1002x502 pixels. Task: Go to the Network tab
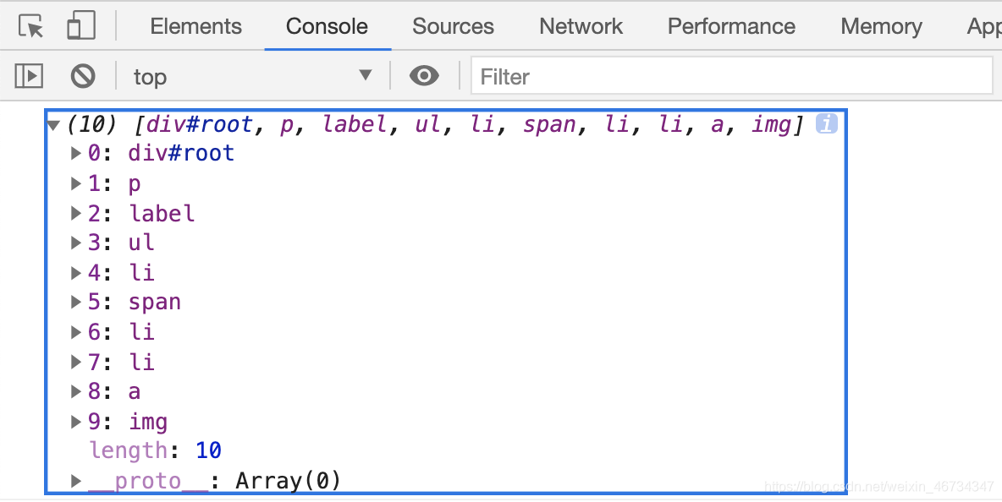581,26
